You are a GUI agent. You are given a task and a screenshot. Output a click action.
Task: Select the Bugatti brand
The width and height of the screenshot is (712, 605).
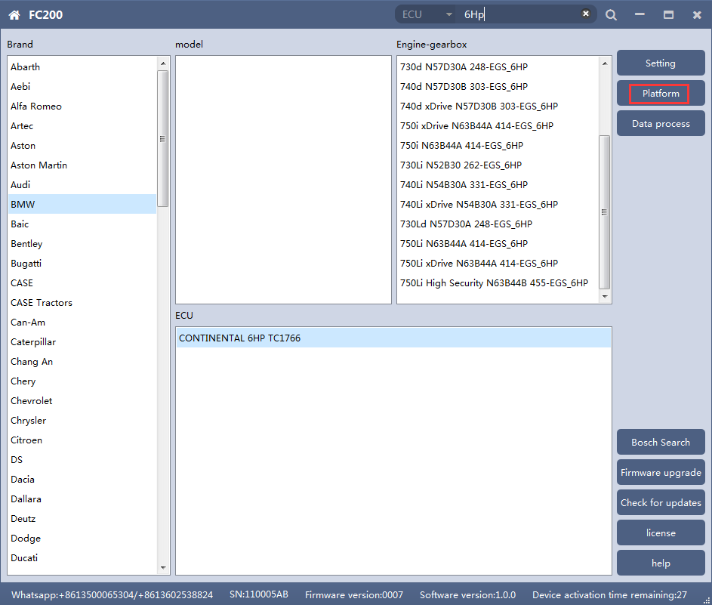click(82, 263)
